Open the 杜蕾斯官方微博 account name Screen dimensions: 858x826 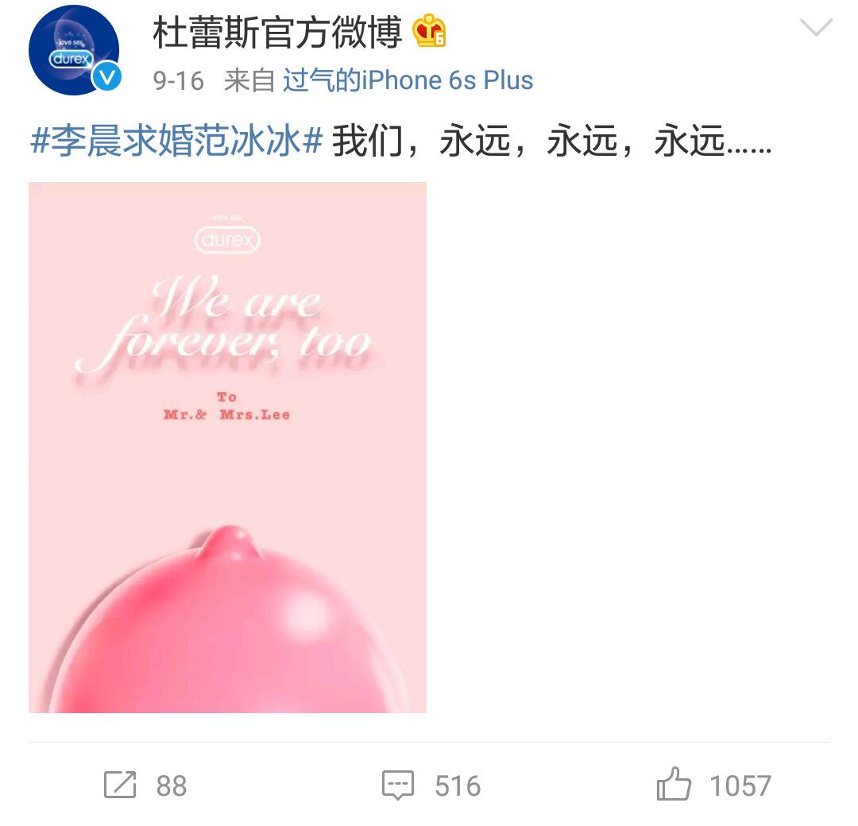pos(277,32)
